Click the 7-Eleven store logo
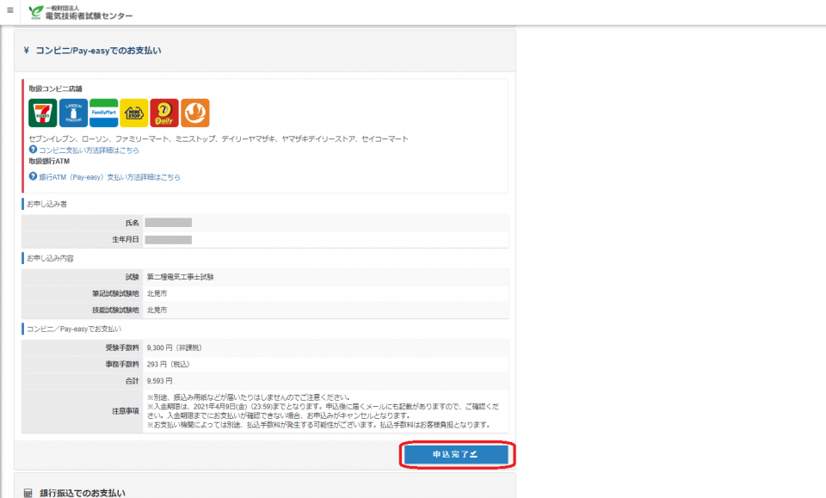 point(43,113)
